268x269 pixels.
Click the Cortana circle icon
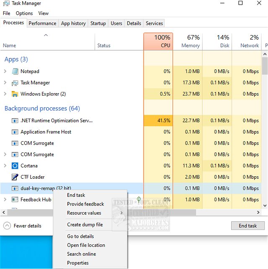[15, 166]
